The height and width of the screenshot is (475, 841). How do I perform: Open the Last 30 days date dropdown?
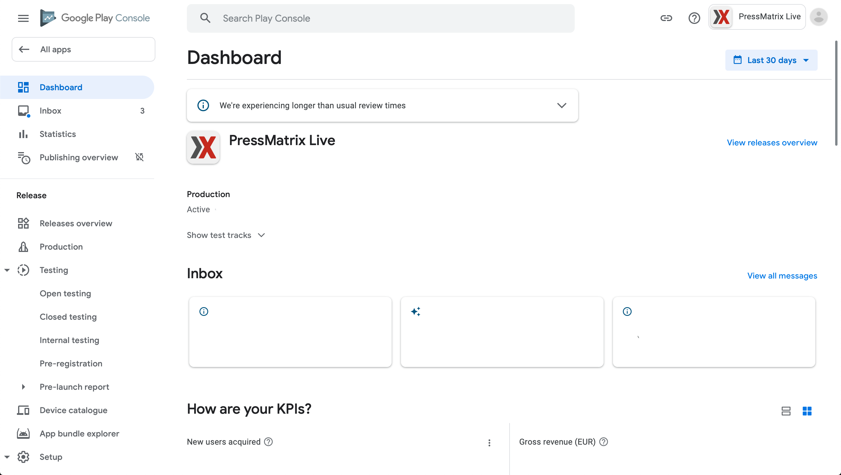tap(771, 60)
